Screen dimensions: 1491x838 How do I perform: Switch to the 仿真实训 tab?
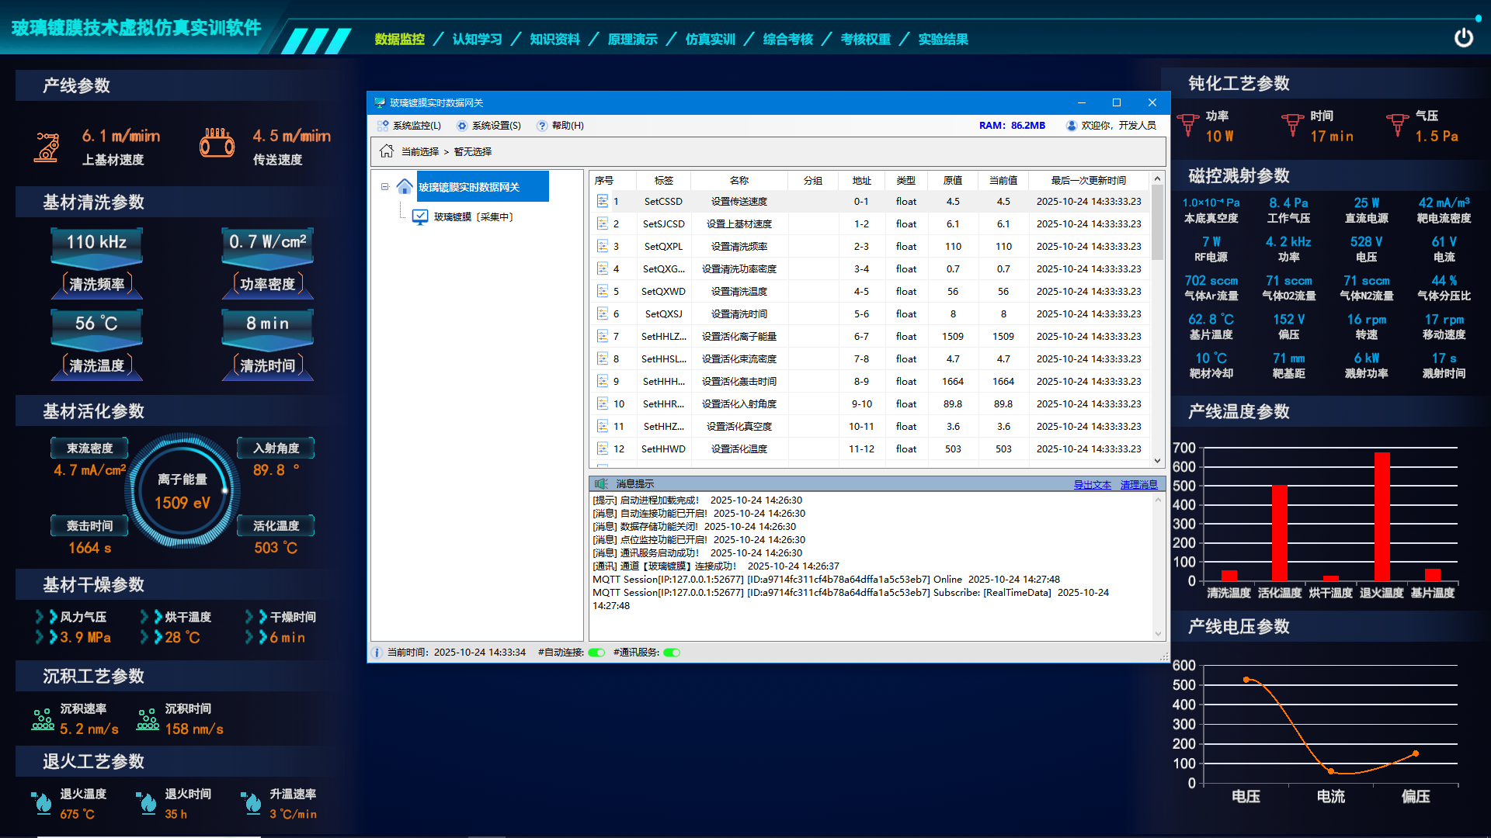pyautogui.click(x=710, y=40)
